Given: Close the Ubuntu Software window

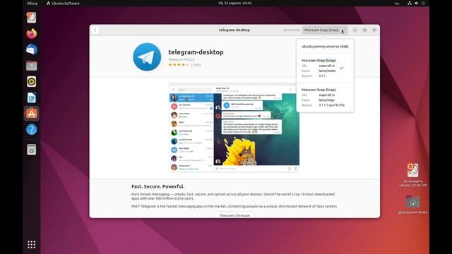Looking at the screenshot, I should click(x=374, y=30).
